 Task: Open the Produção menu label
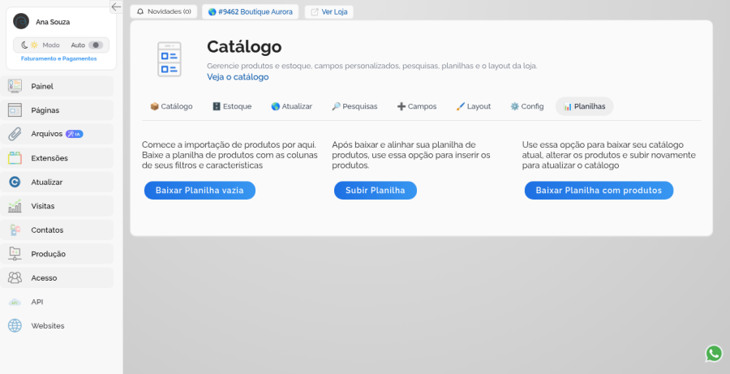49,254
